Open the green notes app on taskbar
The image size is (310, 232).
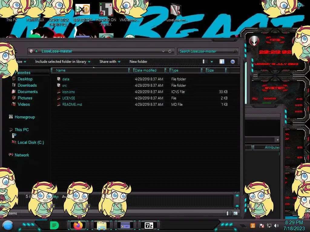pyautogui.click(x=54, y=225)
